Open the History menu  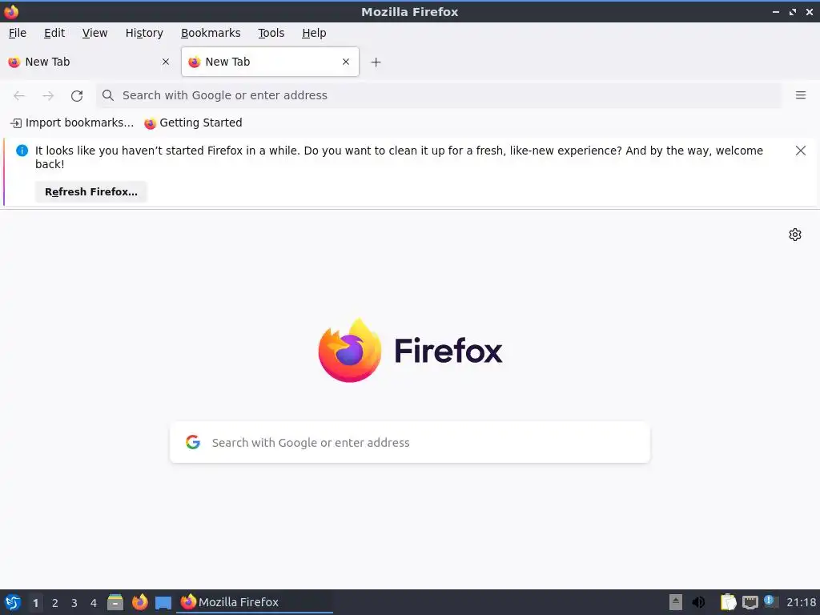click(x=144, y=33)
